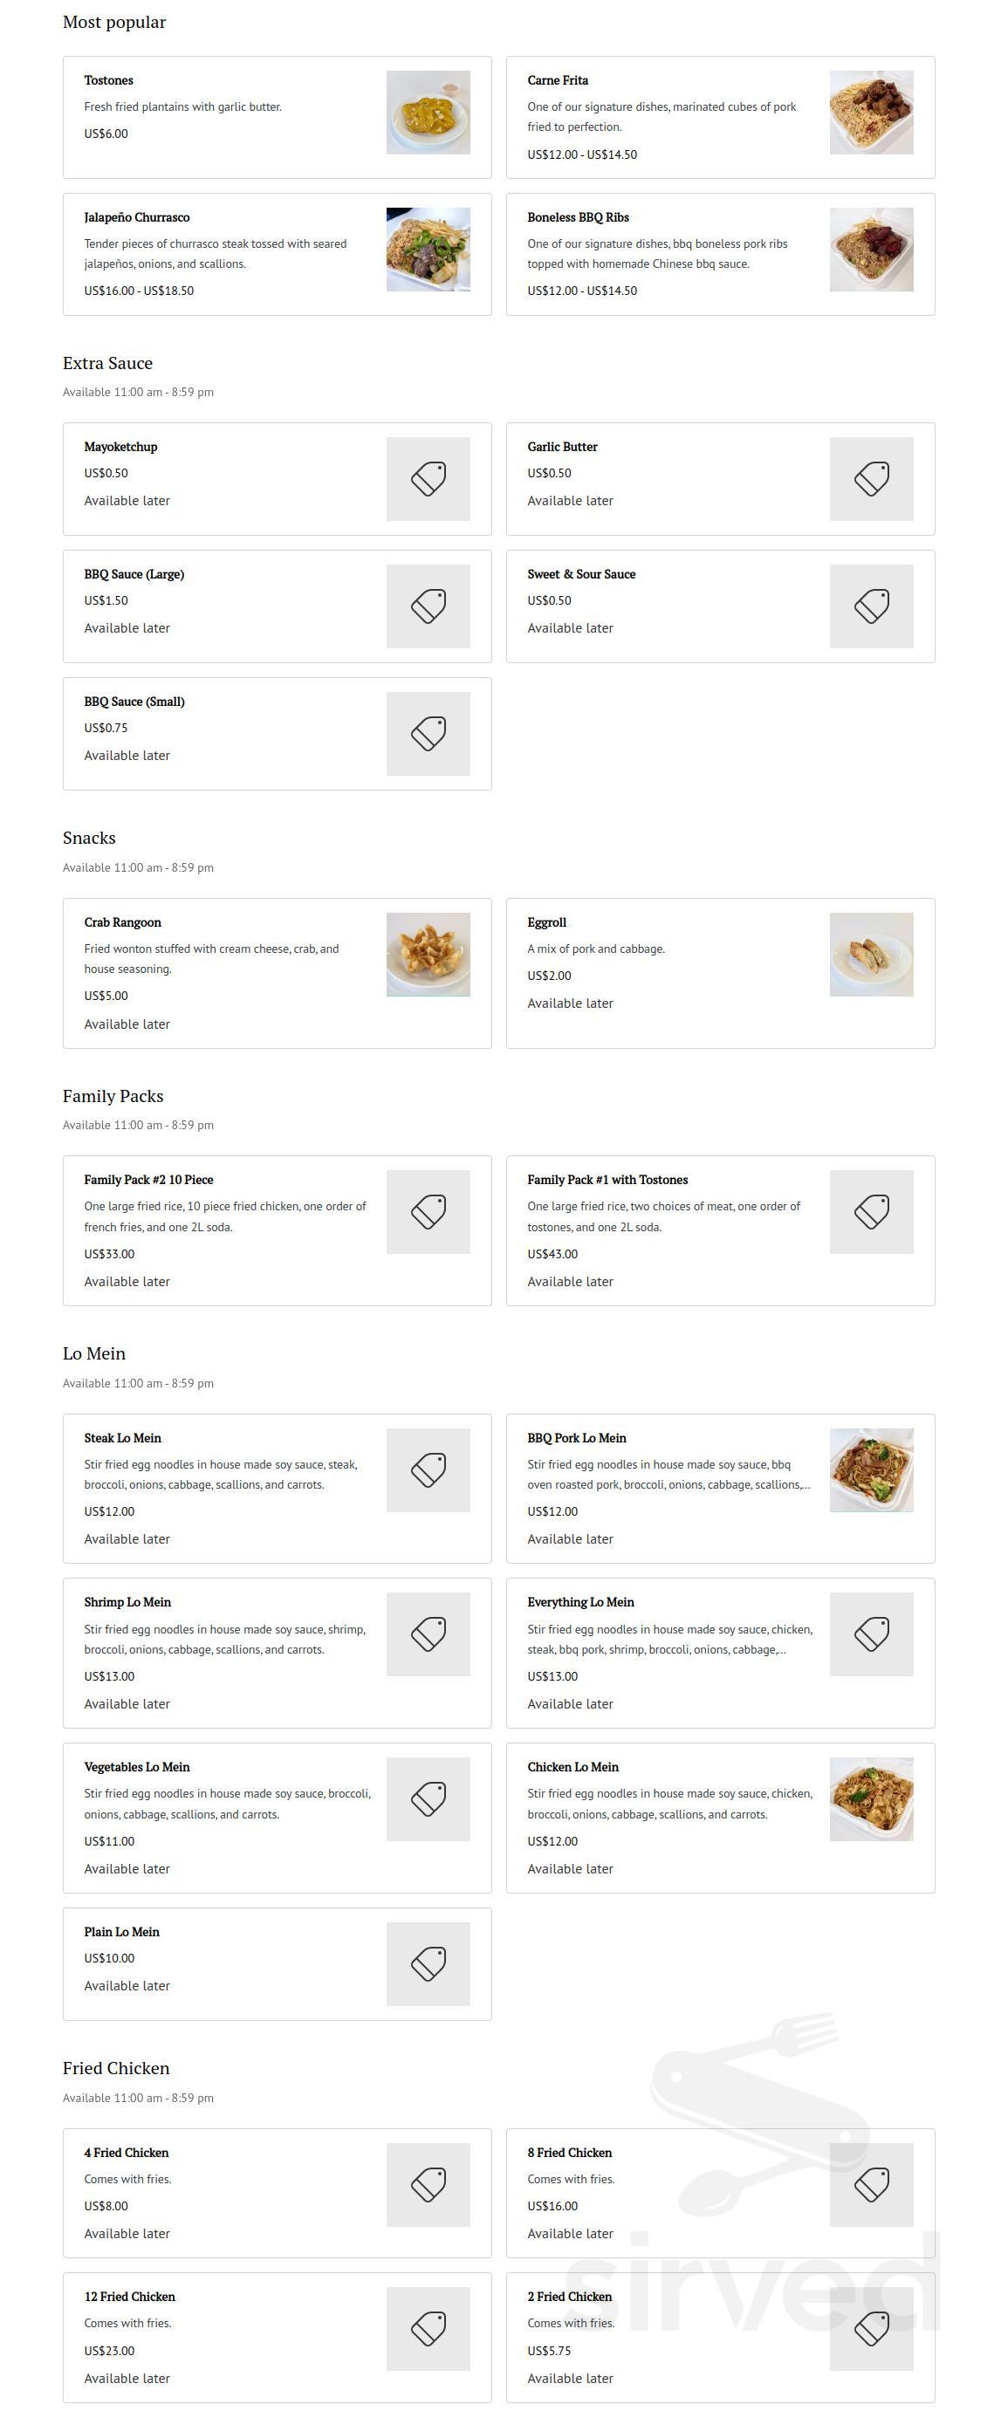Click the tag icon beside Steak Lo Mein
994x2411 pixels.
428,1468
